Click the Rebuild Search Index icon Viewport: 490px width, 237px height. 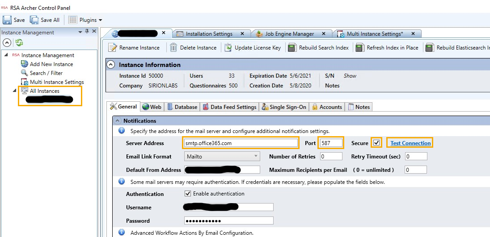click(292, 48)
